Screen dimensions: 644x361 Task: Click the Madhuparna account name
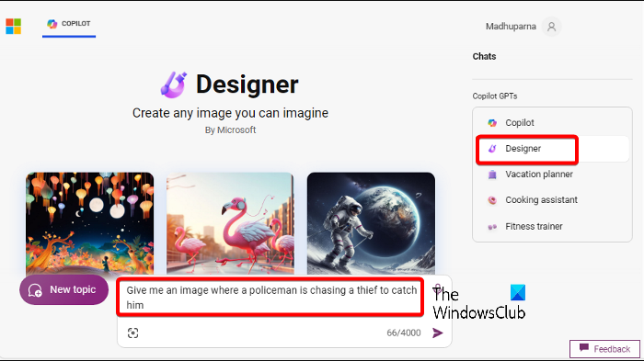[511, 27]
